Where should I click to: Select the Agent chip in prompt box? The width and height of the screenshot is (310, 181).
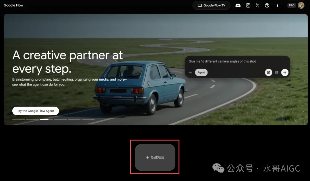point(201,73)
